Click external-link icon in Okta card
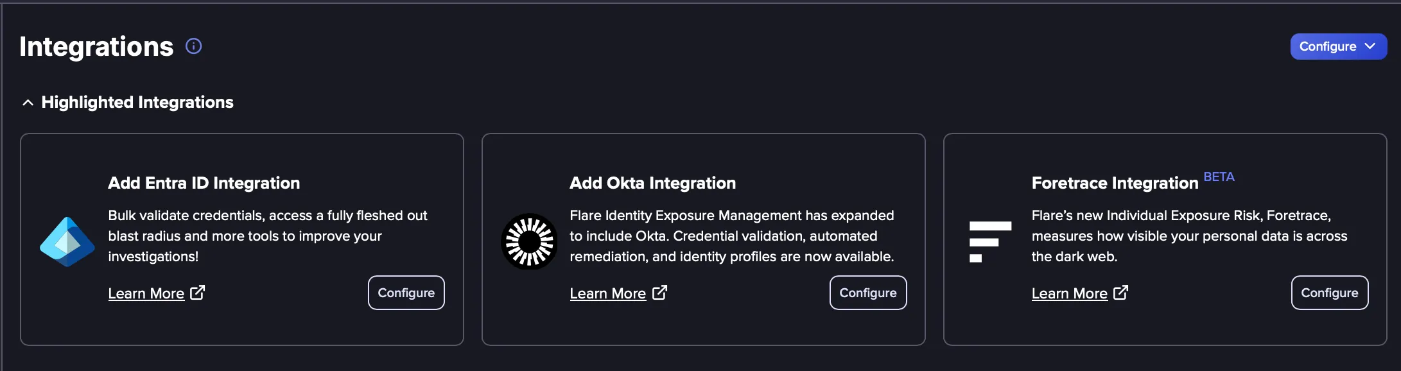The width and height of the screenshot is (1401, 371). click(x=659, y=293)
